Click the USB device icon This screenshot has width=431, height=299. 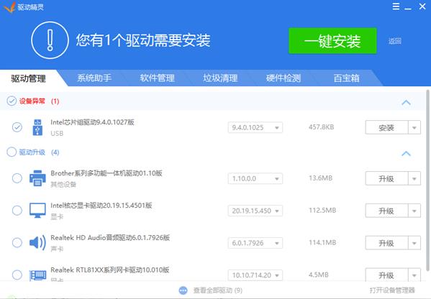click(x=37, y=127)
